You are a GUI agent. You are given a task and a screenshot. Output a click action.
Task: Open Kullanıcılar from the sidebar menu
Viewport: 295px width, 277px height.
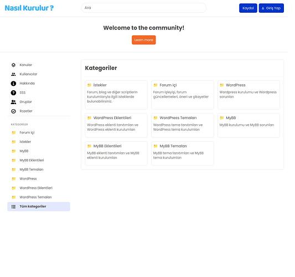(39, 74)
